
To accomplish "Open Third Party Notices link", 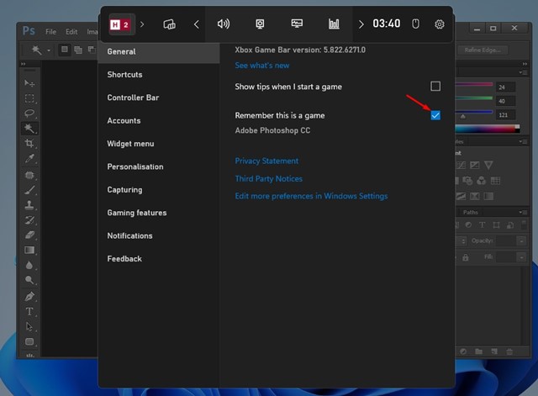I will 269,178.
